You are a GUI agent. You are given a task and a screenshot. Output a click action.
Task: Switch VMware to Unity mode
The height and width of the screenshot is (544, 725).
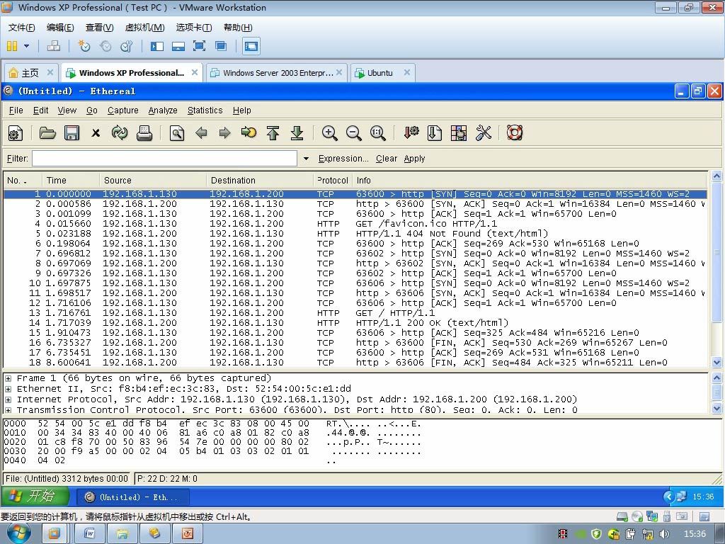click(221, 46)
